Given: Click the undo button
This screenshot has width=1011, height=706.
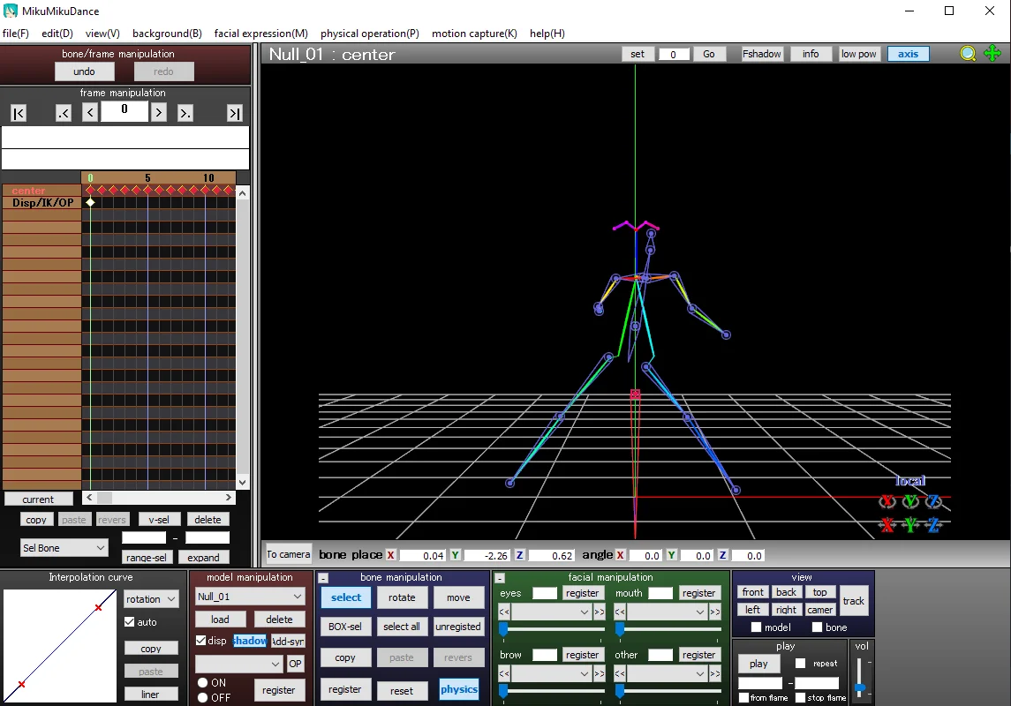Looking at the screenshot, I should (84, 71).
